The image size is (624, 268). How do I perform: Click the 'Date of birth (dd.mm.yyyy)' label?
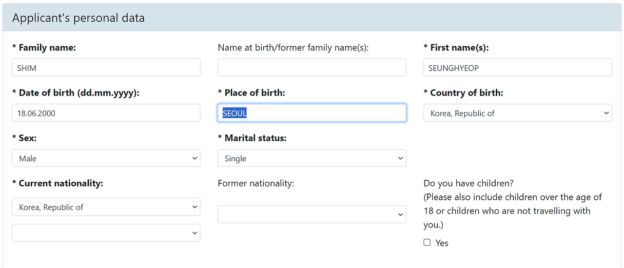pos(78,93)
